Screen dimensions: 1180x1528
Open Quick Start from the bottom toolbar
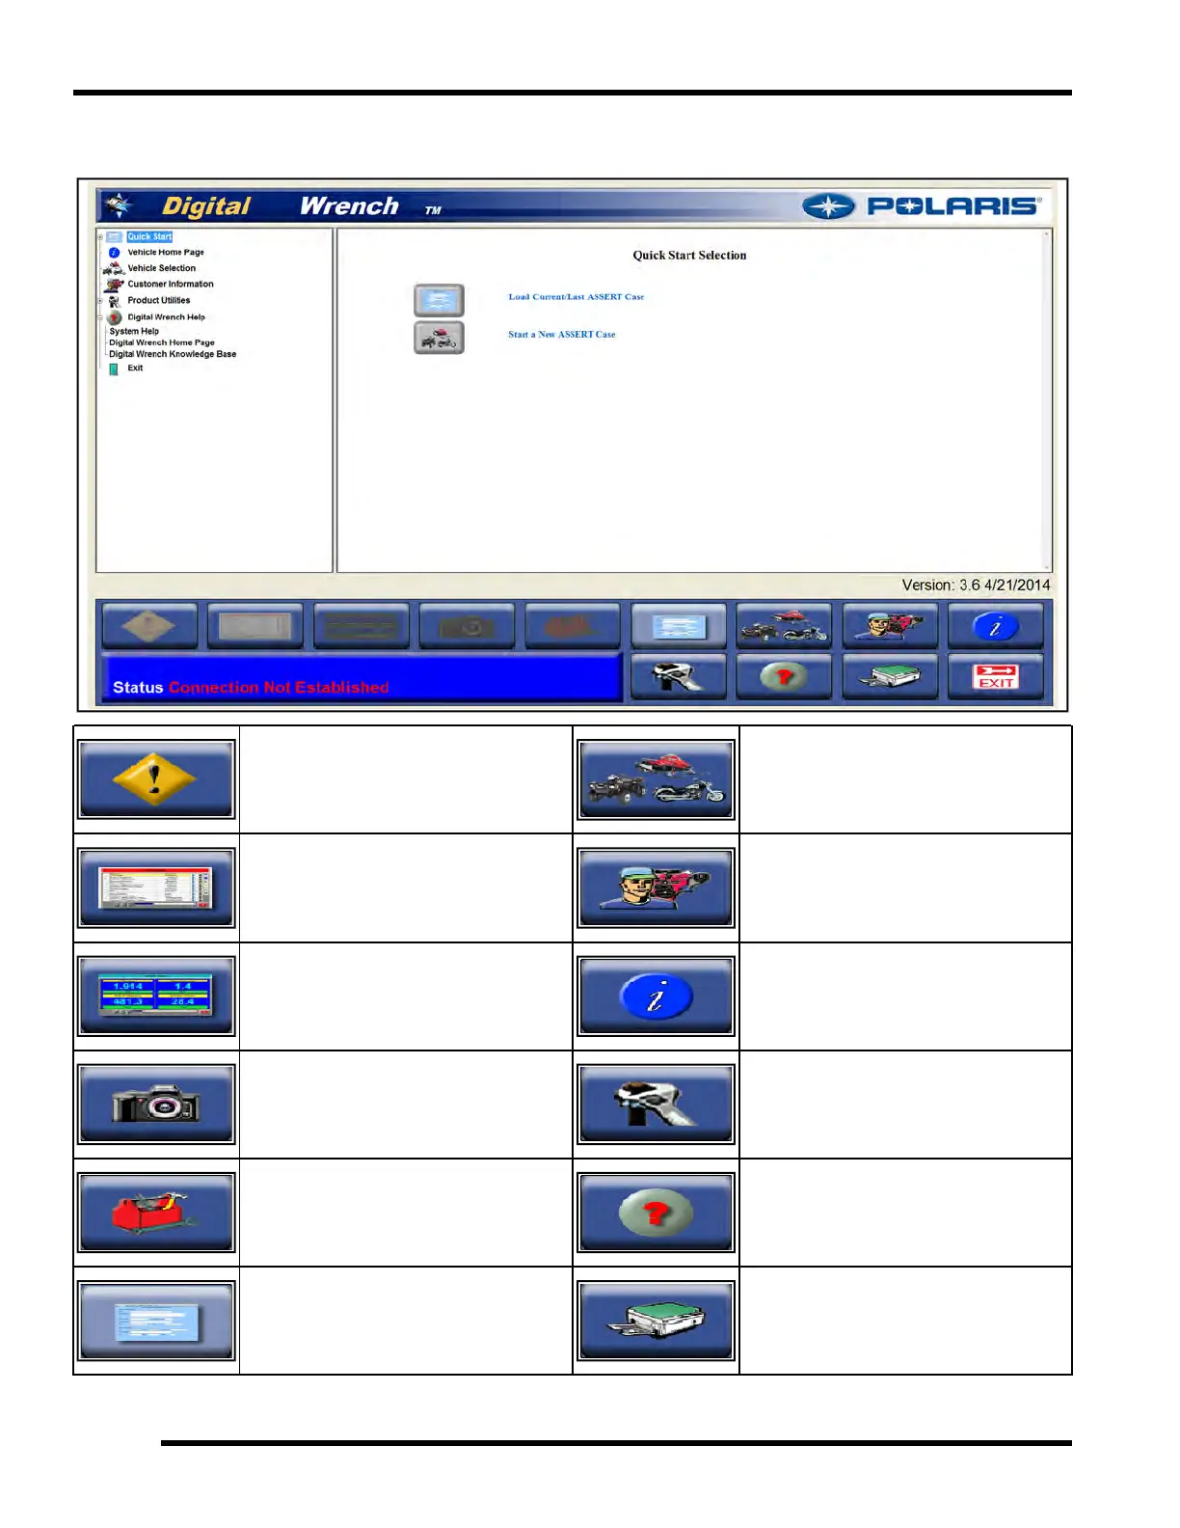click(x=679, y=626)
